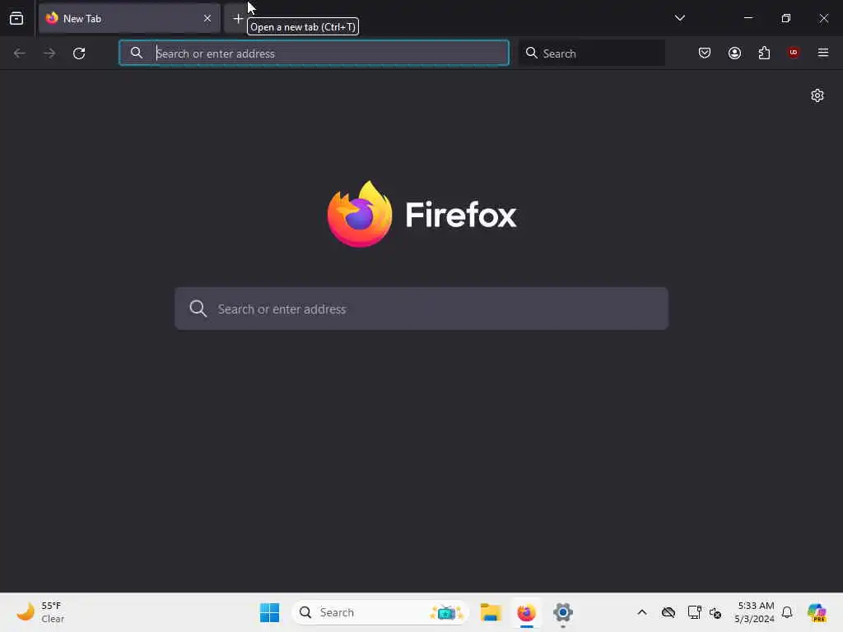
Task: Open Firefox View icon beside the tabs
Action: (x=16, y=18)
